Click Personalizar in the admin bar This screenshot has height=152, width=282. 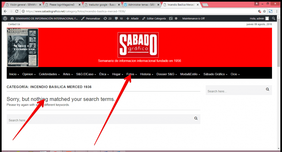coord(91,18)
